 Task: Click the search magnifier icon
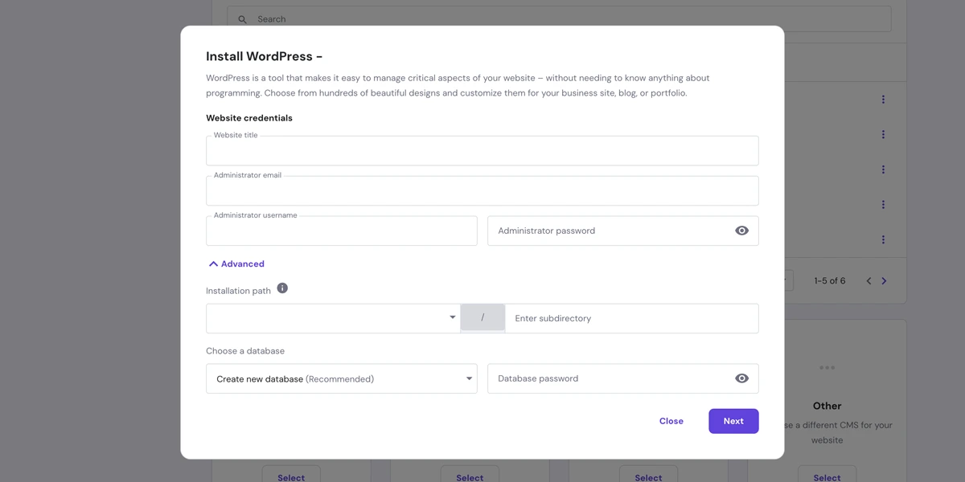click(243, 19)
